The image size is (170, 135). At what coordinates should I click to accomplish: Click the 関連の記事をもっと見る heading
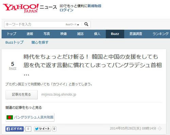point(23,107)
